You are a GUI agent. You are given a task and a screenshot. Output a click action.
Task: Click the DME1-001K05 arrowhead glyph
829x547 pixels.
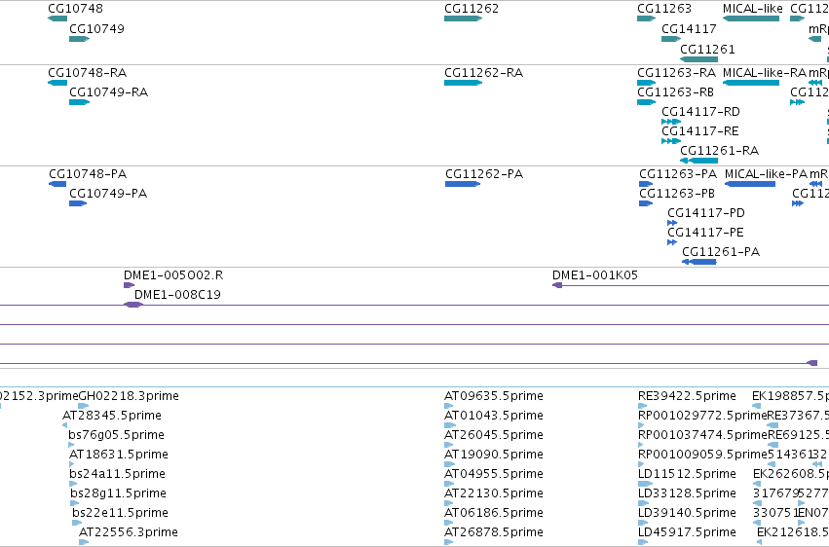[557, 285]
